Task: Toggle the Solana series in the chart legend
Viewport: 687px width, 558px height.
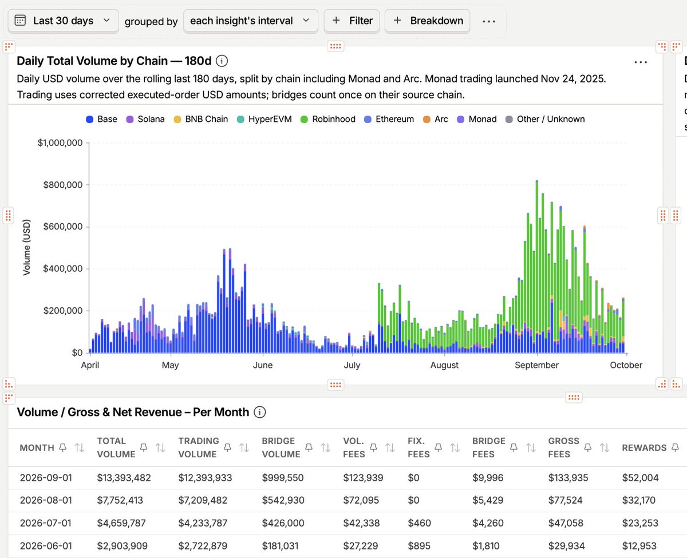Action: (145, 119)
